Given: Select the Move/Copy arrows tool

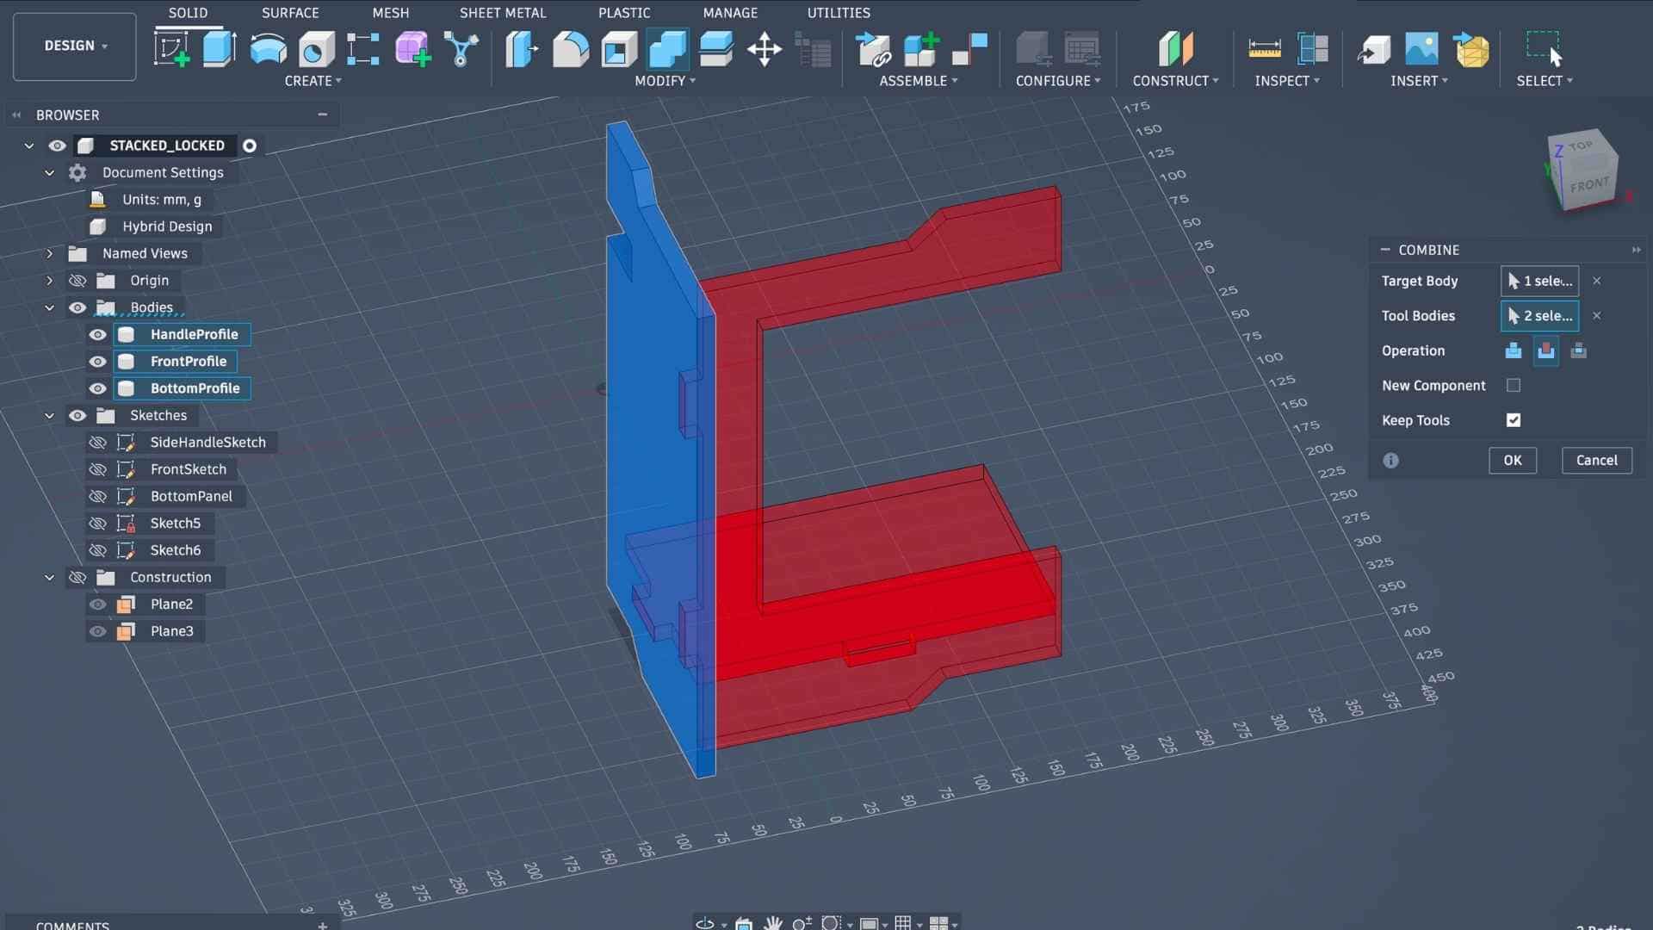Looking at the screenshot, I should point(765,49).
